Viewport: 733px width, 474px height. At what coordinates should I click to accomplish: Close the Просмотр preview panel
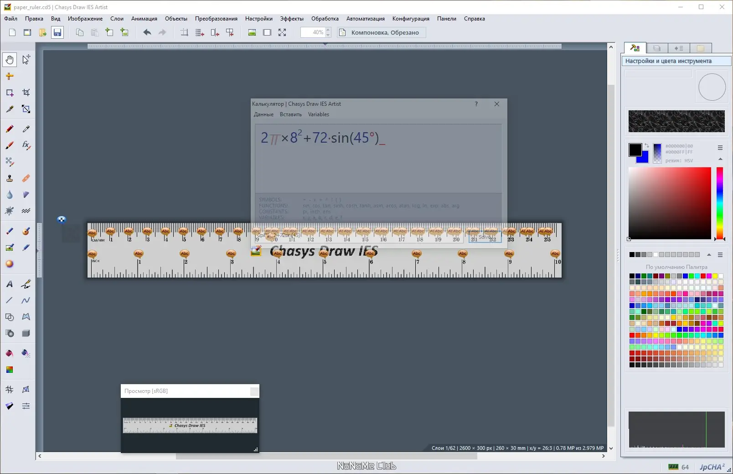(254, 391)
